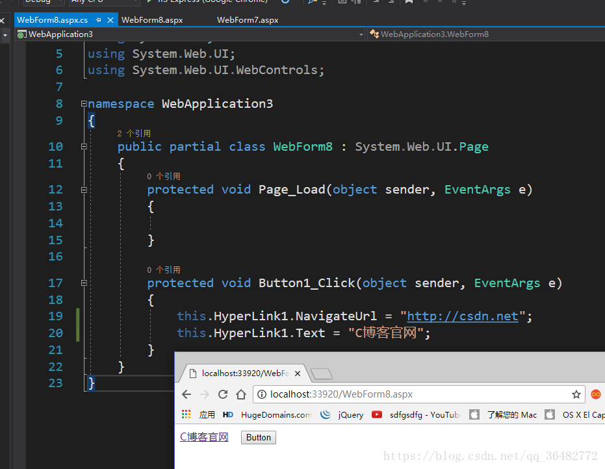Screen dimensions: 605x469
Task: Pin the WebForm8.aspx.cs editor tab
Action: [98, 19]
